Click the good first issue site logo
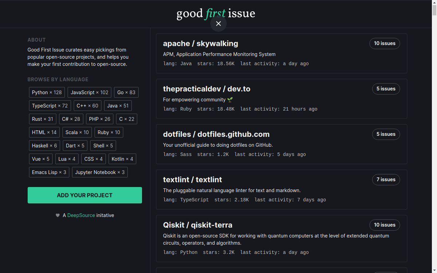Viewport: 437px width, 273px height. tap(216, 13)
